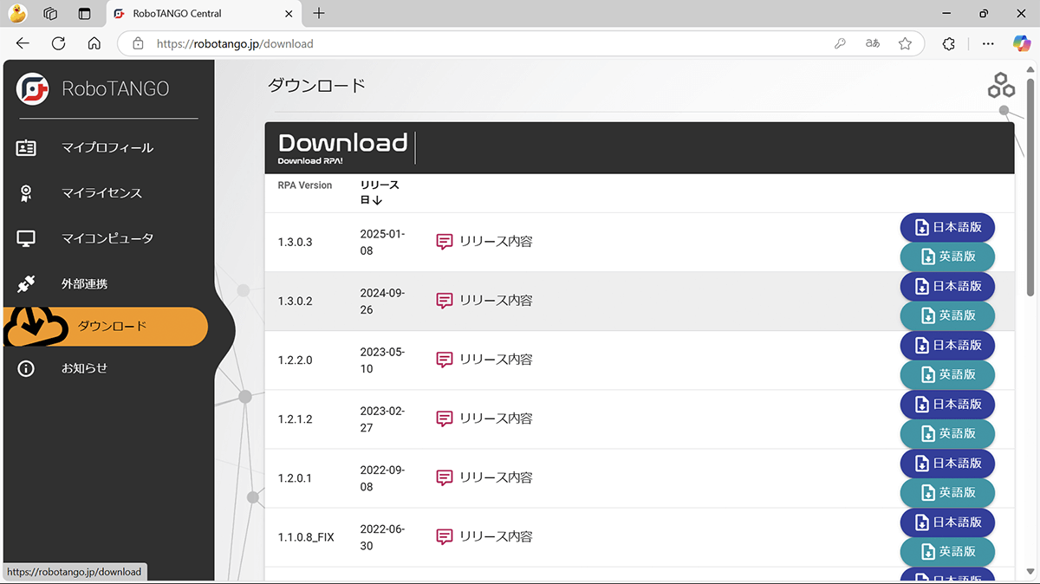Download 日本語版 for version 1.3.0.3

[x=947, y=228]
